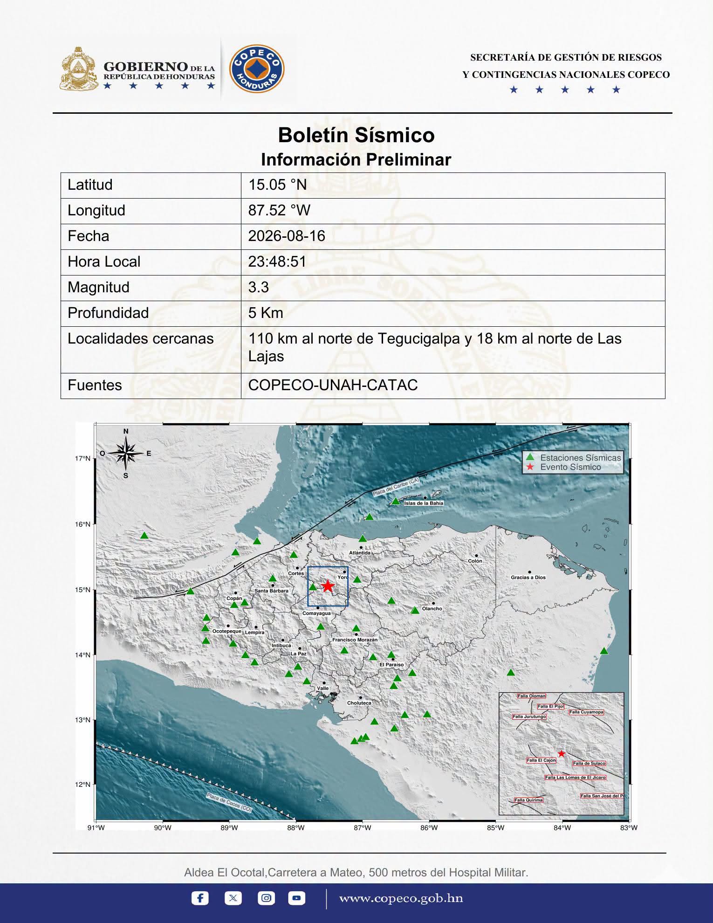Visit the www.copeco.gob.hn link
This screenshot has width=713, height=923.
pos(401,898)
